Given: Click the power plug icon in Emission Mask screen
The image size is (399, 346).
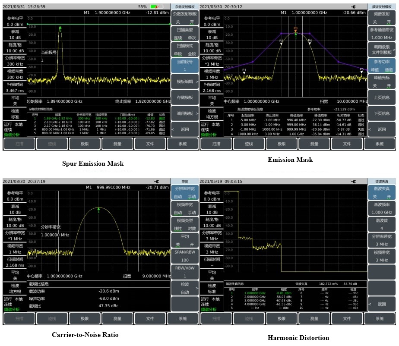Looking at the screenshot, I should (354, 7).
